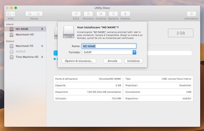Click the Disattiva toolbar icon
This screenshot has width=204, height=131.
click(x=125, y=14)
